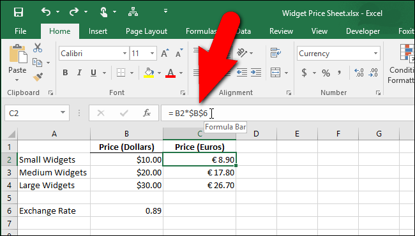The height and width of the screenshot is (236, 415).
Task: Click the Increase Indent icon
Action: 256,73
